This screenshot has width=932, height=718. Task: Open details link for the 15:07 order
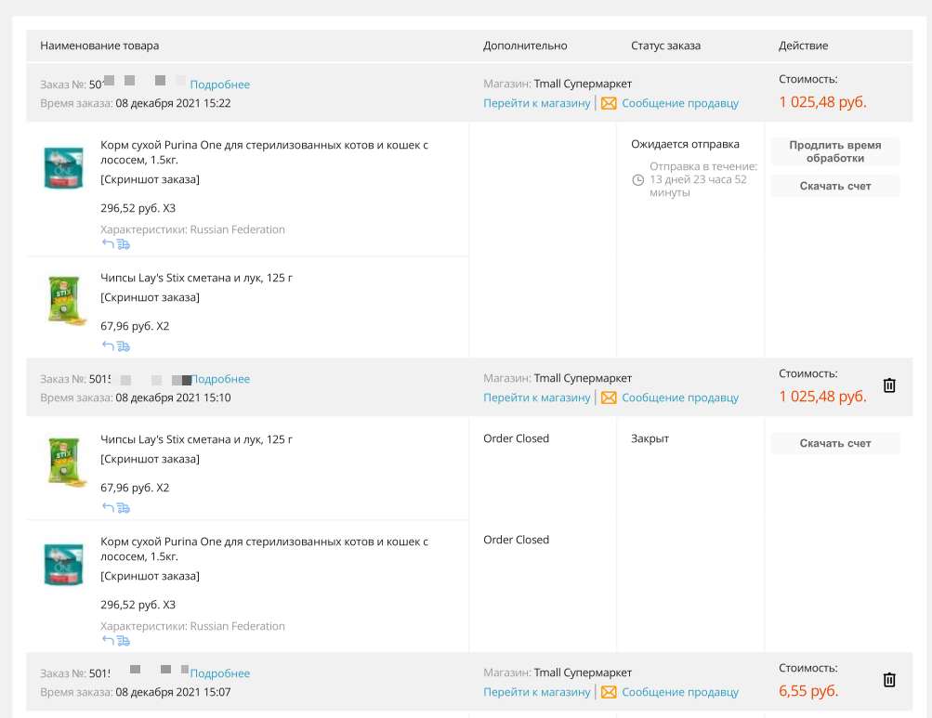tap(220, 673)
